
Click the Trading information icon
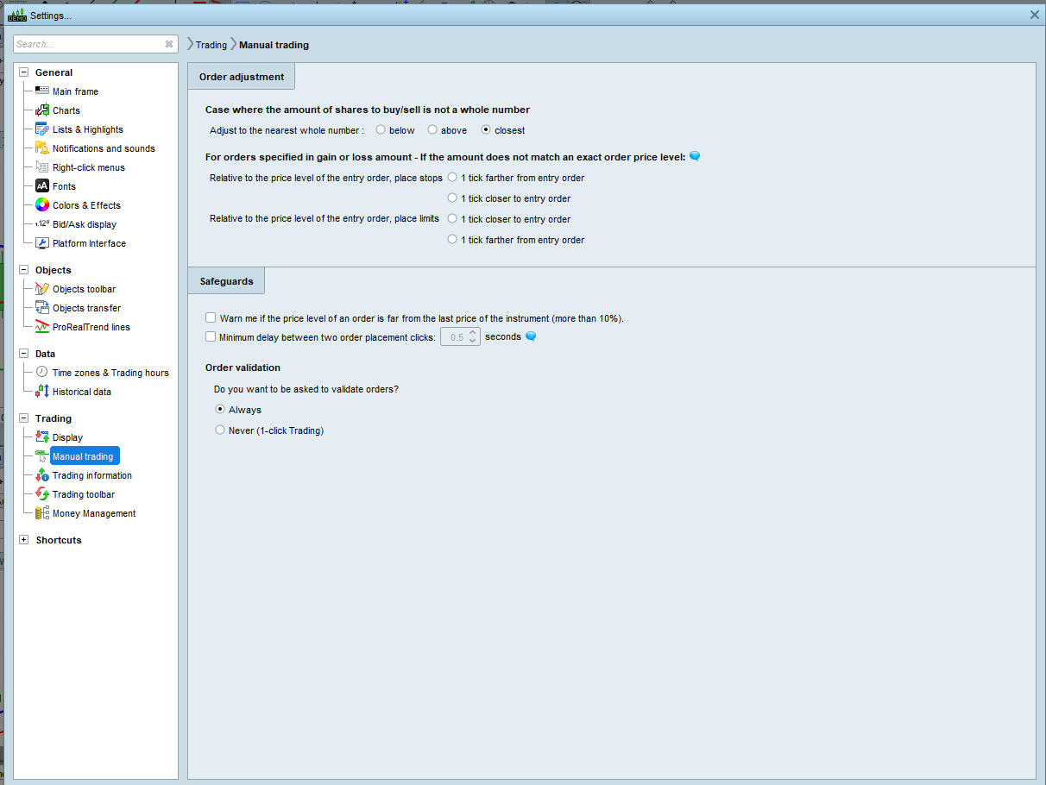42,475
